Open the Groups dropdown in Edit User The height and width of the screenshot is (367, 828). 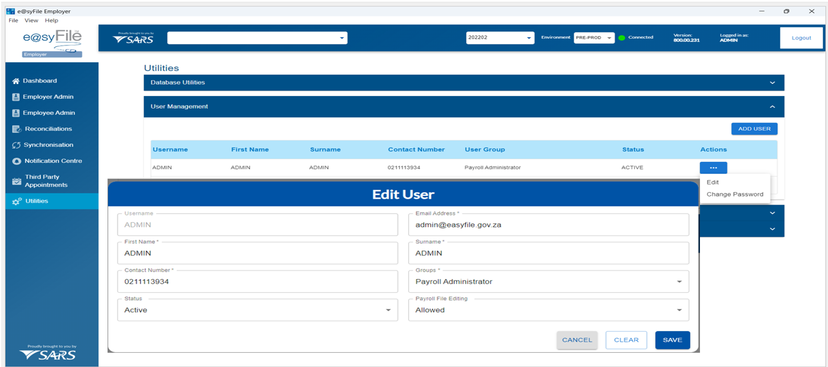click(679, 282)
